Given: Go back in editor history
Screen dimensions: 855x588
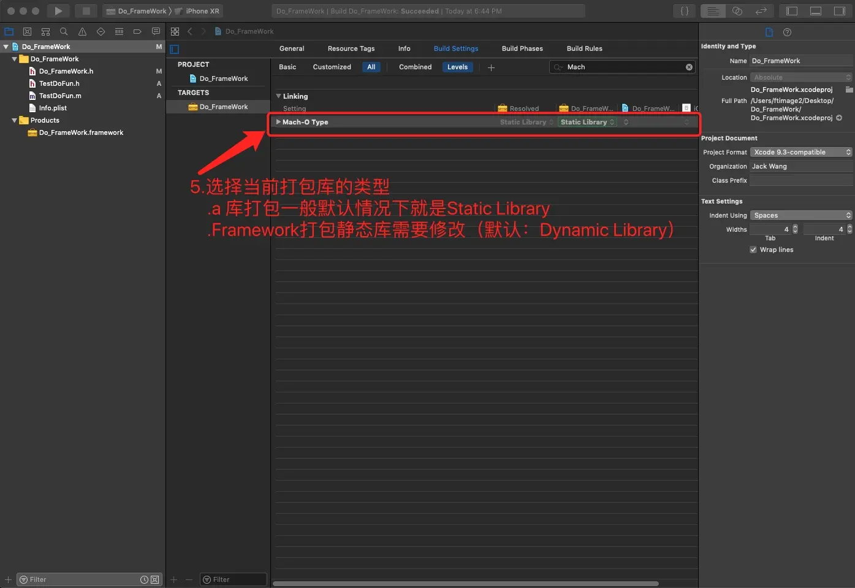Looking at the screenshot, I should [190, 31].
